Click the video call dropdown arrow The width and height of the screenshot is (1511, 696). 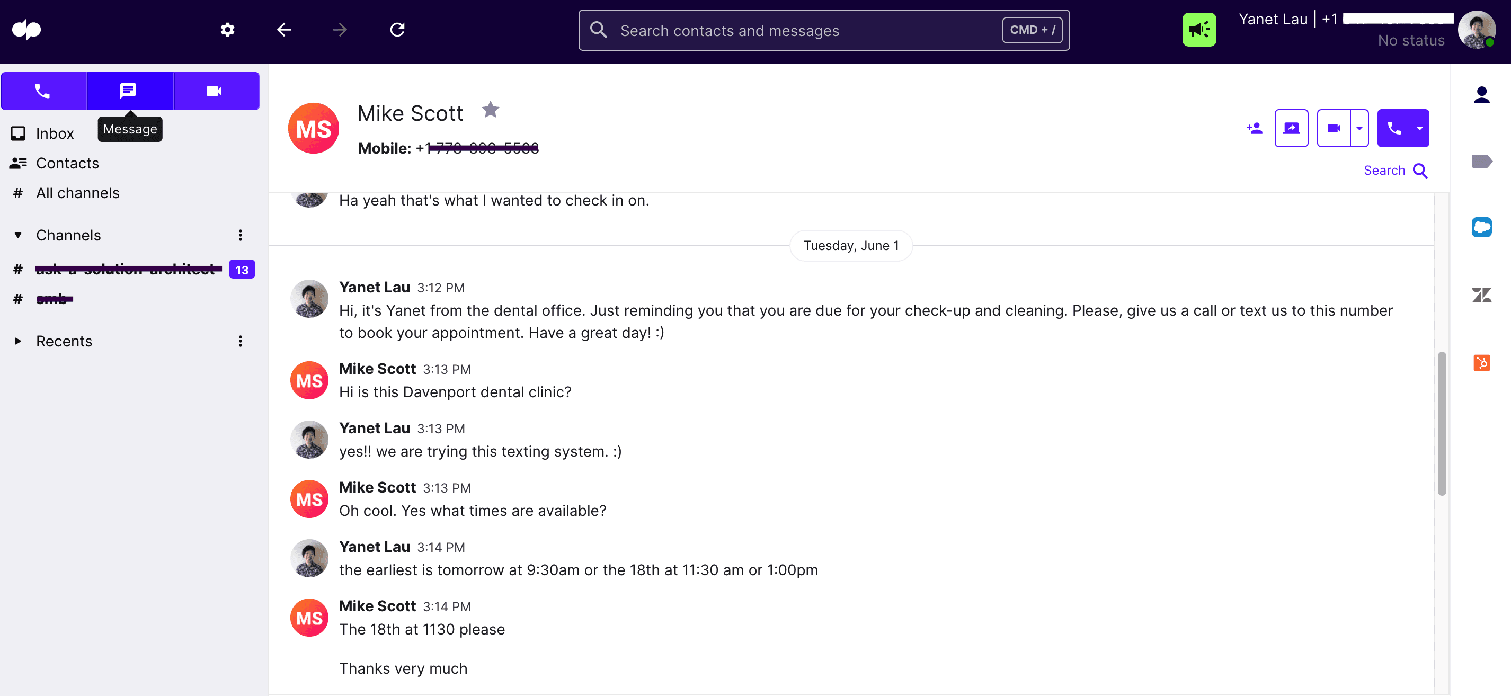(x=1359, y=127)
